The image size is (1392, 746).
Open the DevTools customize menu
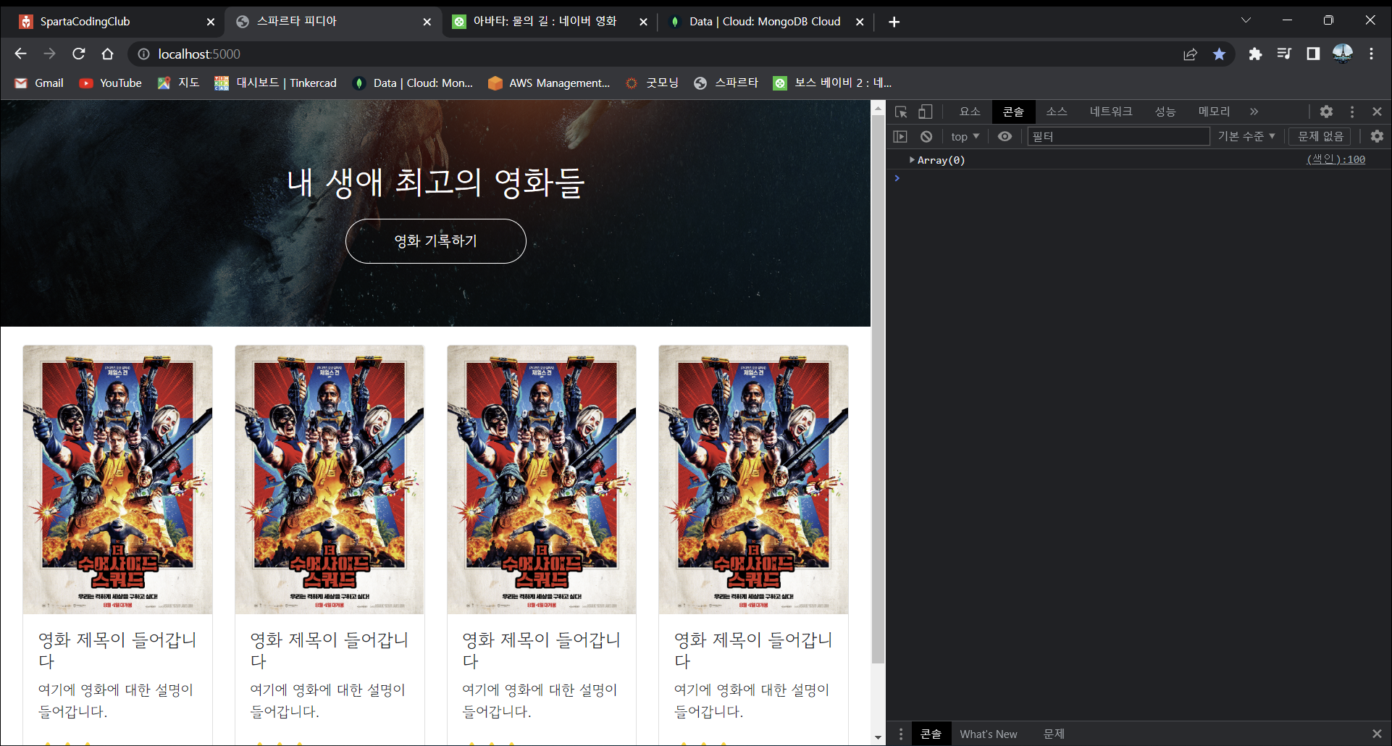(1352, 112)
